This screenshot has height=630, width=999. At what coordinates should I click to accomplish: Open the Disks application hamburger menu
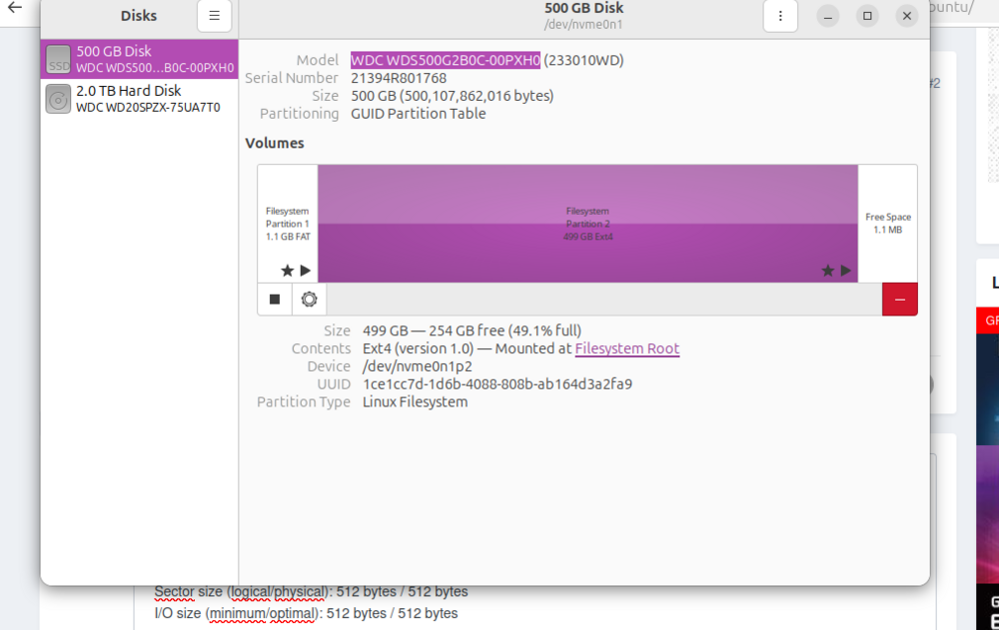pos(214,16)
